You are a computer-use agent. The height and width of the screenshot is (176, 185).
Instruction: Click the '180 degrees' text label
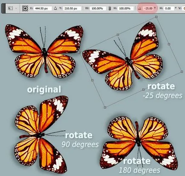(139, 170)
